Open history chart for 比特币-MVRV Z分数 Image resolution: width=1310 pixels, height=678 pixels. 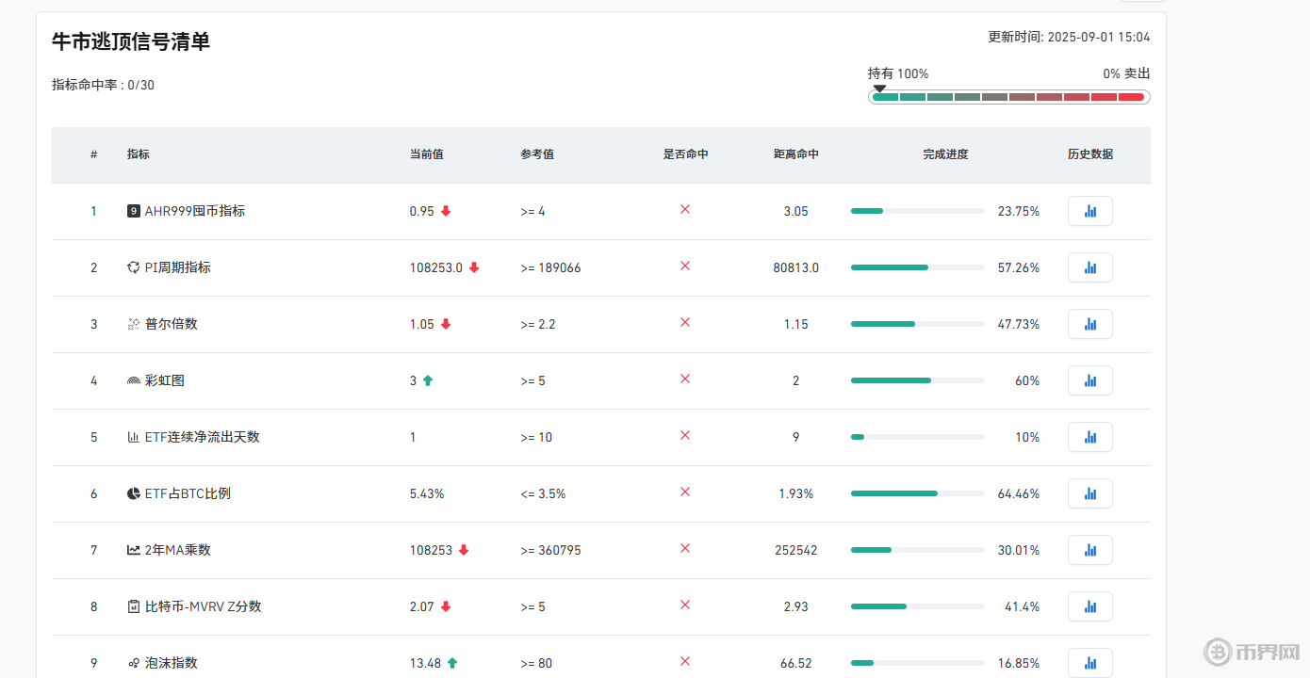pyautogui.click(x=1089, y=606)
